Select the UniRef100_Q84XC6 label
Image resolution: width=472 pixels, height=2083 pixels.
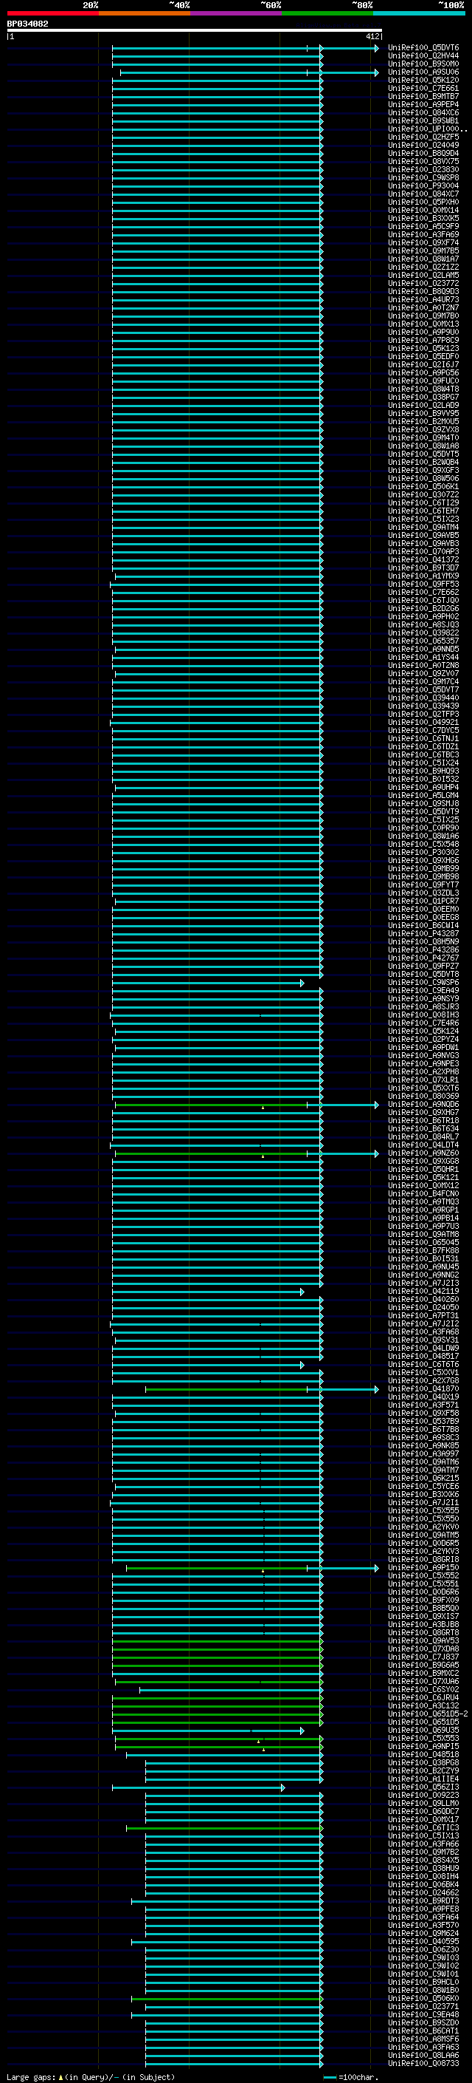(x=423, y=112)
